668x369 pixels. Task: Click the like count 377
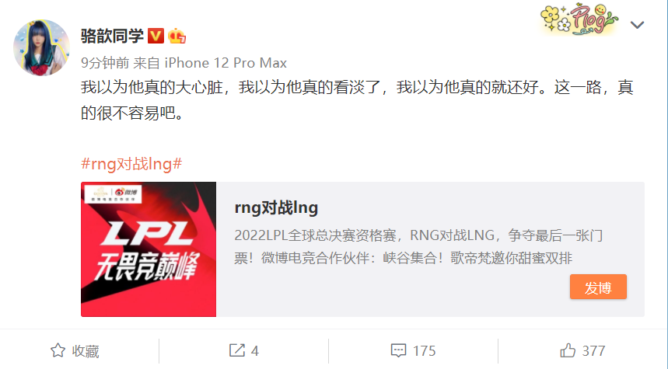click(593, 351)
